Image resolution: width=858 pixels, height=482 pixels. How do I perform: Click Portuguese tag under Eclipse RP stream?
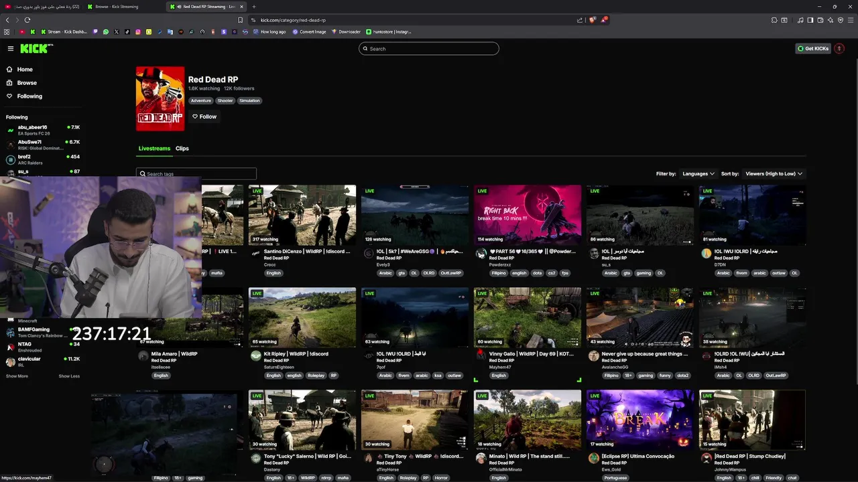tap(615, 478)
